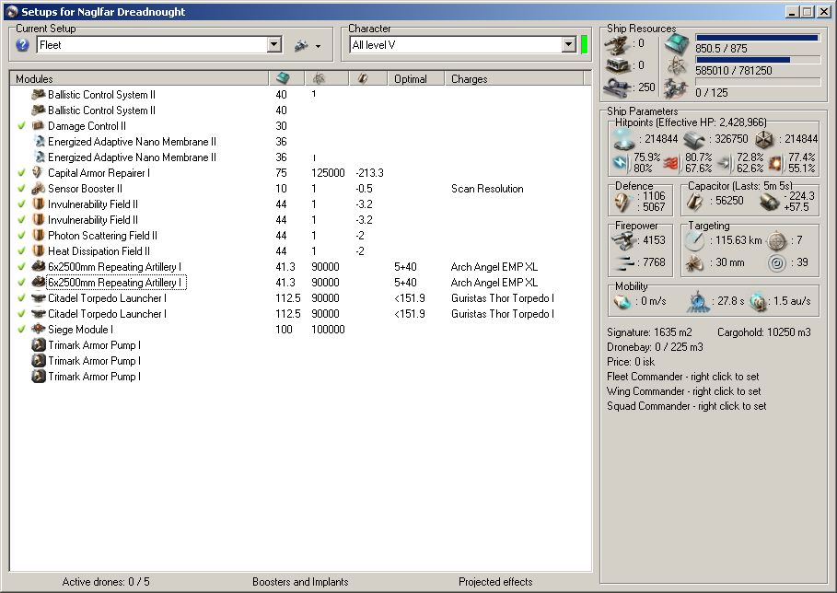Click the help question mark icon
Image resolution: width=837 pixels, height=593 pixels.
point(23,45)
